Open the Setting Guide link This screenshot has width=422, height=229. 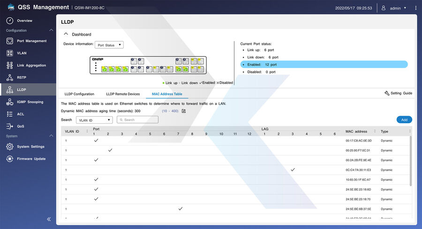tap(398, 93)
